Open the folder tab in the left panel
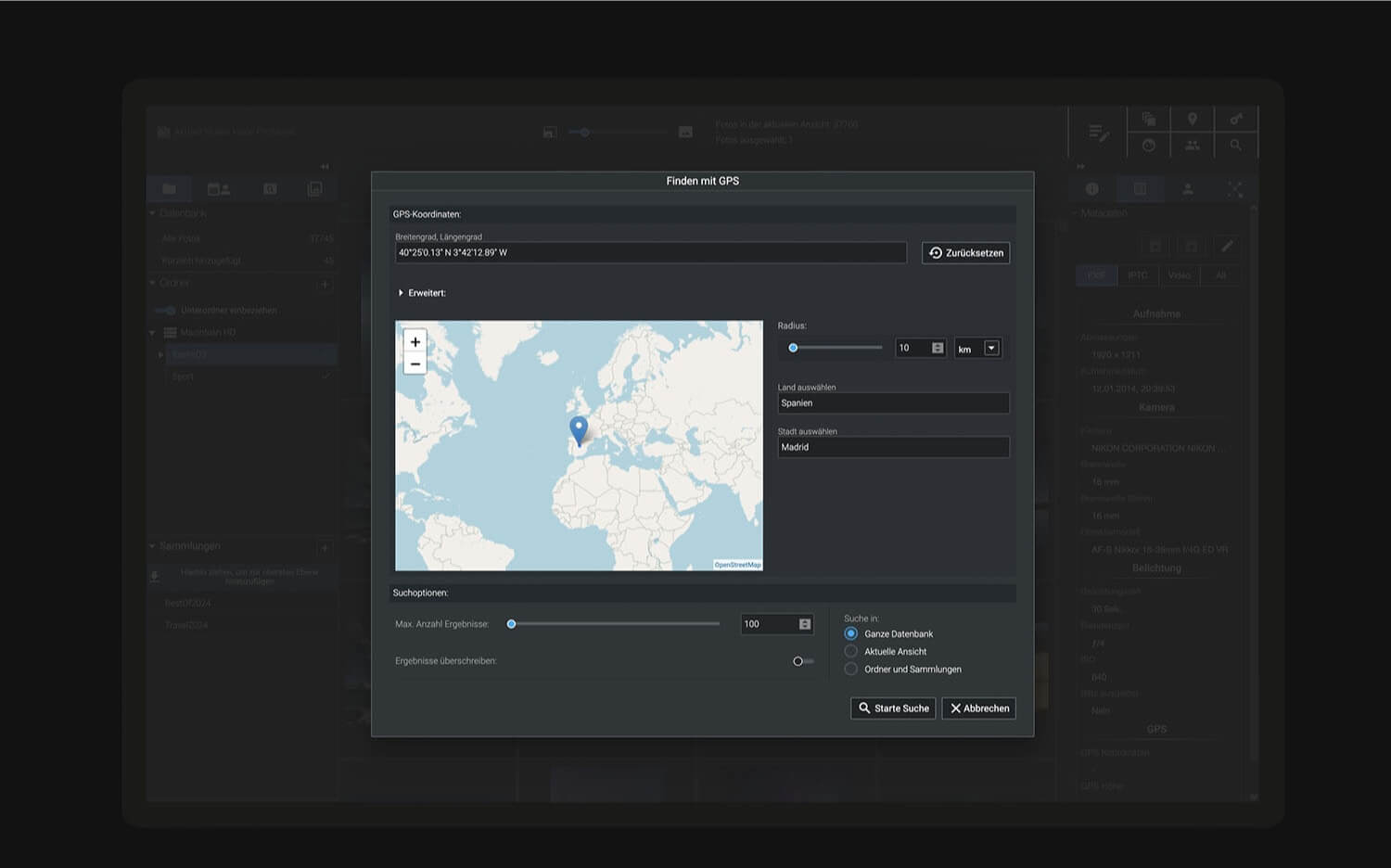Viewport: 1391px width, 868px height. point(169,189)
